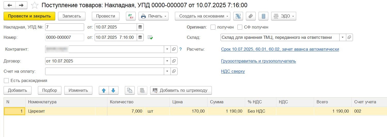
Task: Show Дт/Кт accounting entries
Action: (x=131, y=16)
